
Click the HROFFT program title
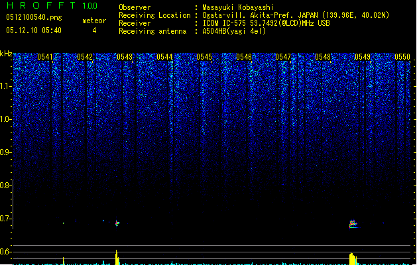coord(41,5)
